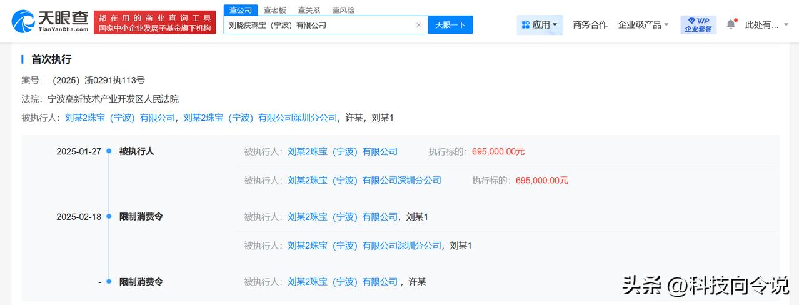
Task: Click 限制消费令 label dated 2025-02-18
Action: pyautogui.click(x=141, y=217)
